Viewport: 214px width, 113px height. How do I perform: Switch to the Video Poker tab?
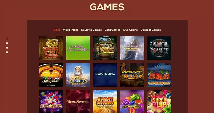coord(71,30)
